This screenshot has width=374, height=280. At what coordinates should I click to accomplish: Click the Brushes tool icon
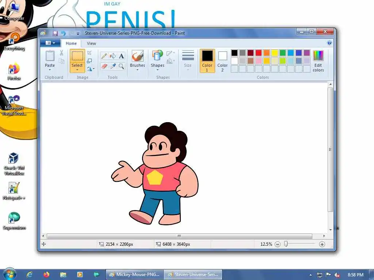(137, 56)
